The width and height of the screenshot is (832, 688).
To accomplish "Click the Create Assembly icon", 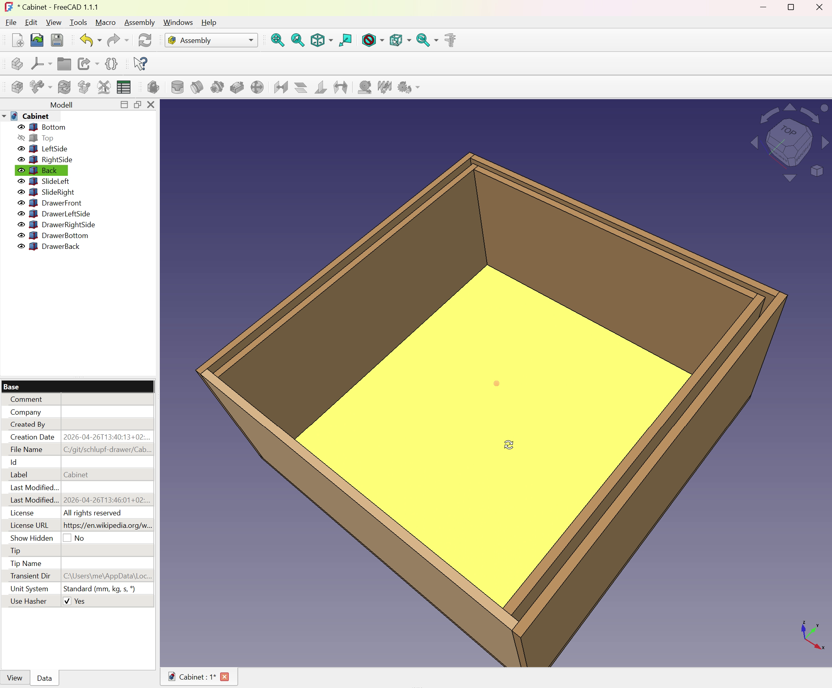I will (x=17, y=87).
